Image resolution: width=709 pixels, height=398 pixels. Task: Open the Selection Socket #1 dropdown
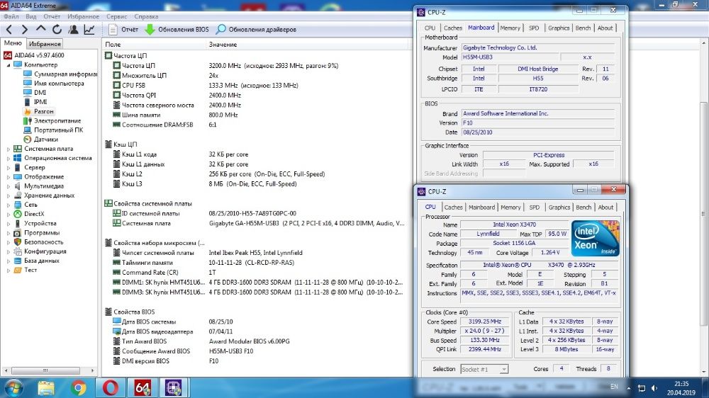pyautogui.click(x=485, y=370)
